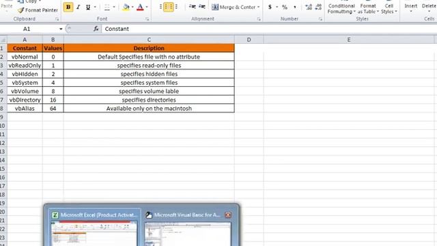437x246 pixels.
Task: Open Fill Color dropdown arrow
Action: [x=132, y=7]
